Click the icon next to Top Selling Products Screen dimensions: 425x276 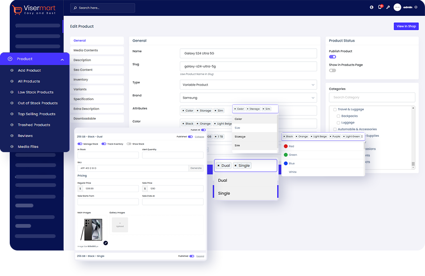(x=12, y=114)
